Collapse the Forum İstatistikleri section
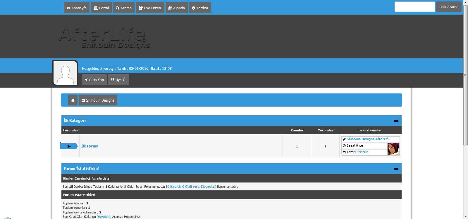468x219 pixels. 396,169
